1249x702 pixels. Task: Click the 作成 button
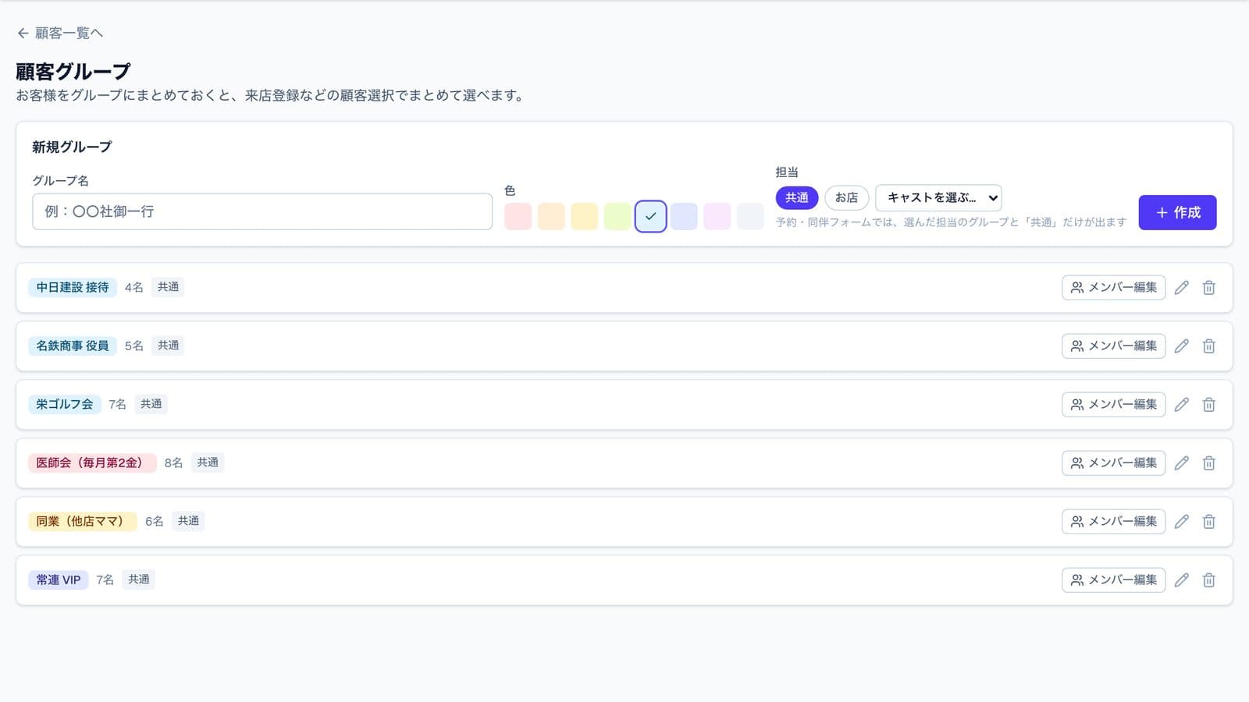point(1177,212)
